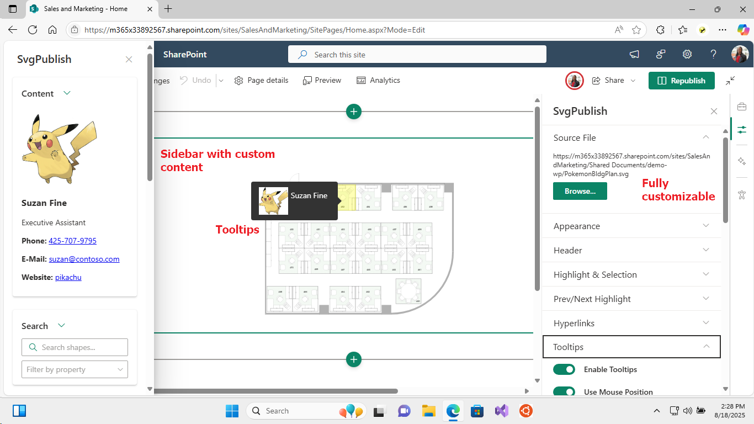Click the presence avatar beside Share
Viewport: 754px width, 424px height.
575,81
